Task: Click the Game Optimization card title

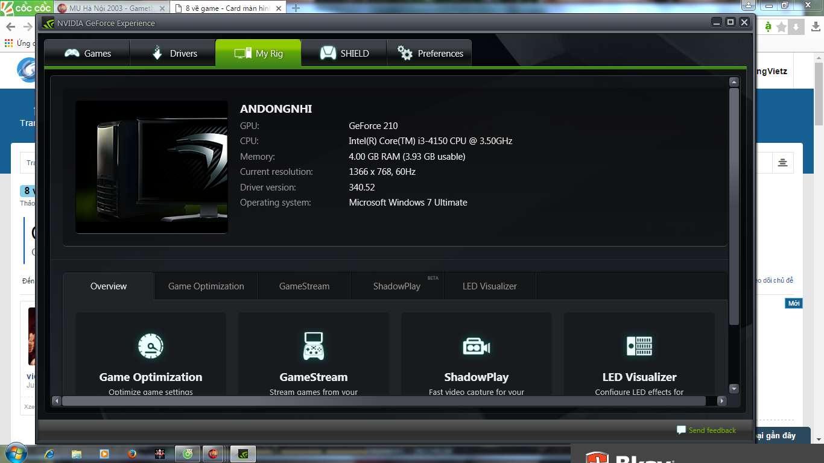Action: tap(151, 377)
